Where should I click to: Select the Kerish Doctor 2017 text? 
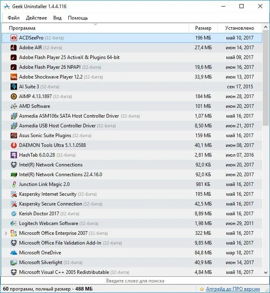pos(39,214)
